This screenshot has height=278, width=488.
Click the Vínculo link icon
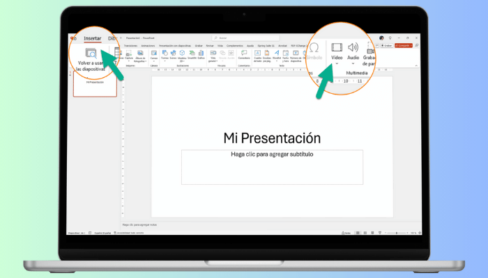click(222, 53)
